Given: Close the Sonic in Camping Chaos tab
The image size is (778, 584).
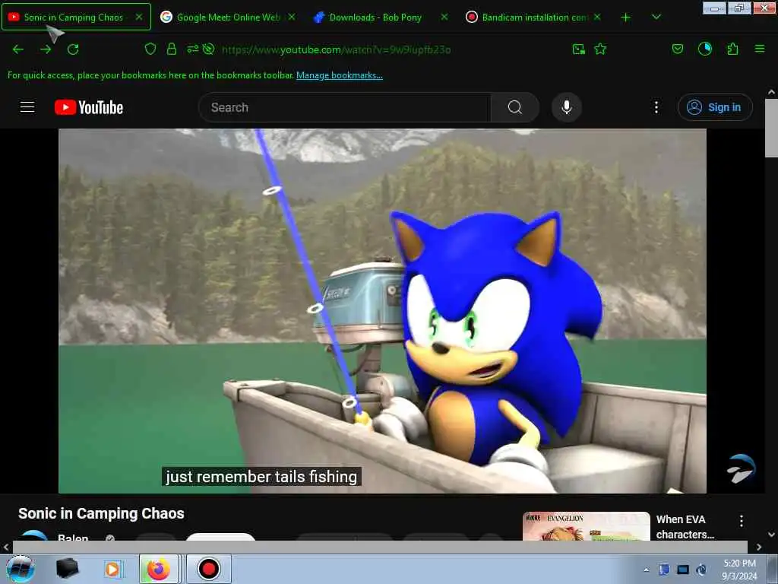Looking at the screenshot, I should [x=139, y=17].
